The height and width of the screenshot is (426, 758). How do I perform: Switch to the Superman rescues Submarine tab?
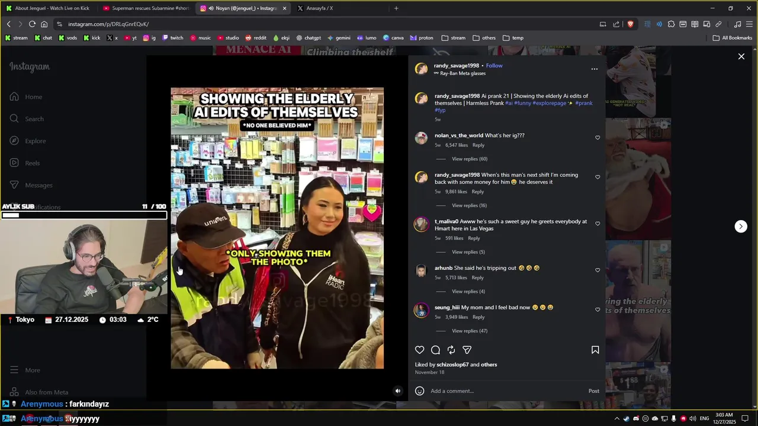145,8
